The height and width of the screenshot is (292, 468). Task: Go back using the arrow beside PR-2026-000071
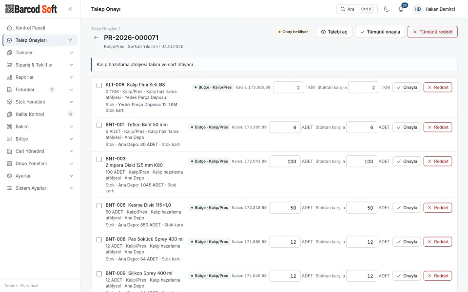96,37
